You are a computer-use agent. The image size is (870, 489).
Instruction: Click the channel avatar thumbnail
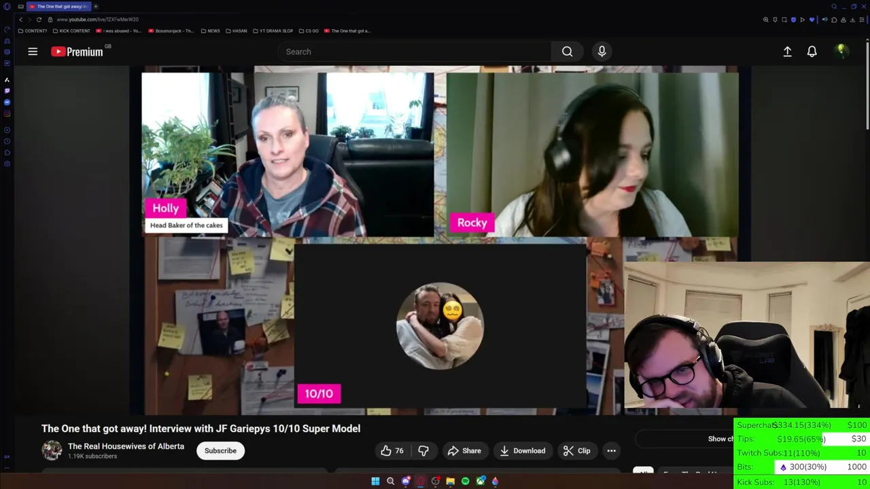tap(52, 450)
